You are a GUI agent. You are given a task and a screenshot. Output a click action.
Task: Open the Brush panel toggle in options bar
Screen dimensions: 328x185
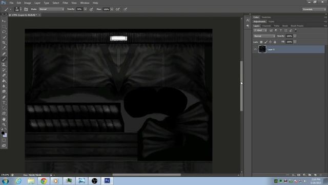[26, 9]
